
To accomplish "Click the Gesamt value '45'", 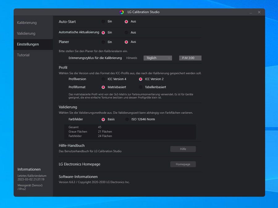I will 100,127.
